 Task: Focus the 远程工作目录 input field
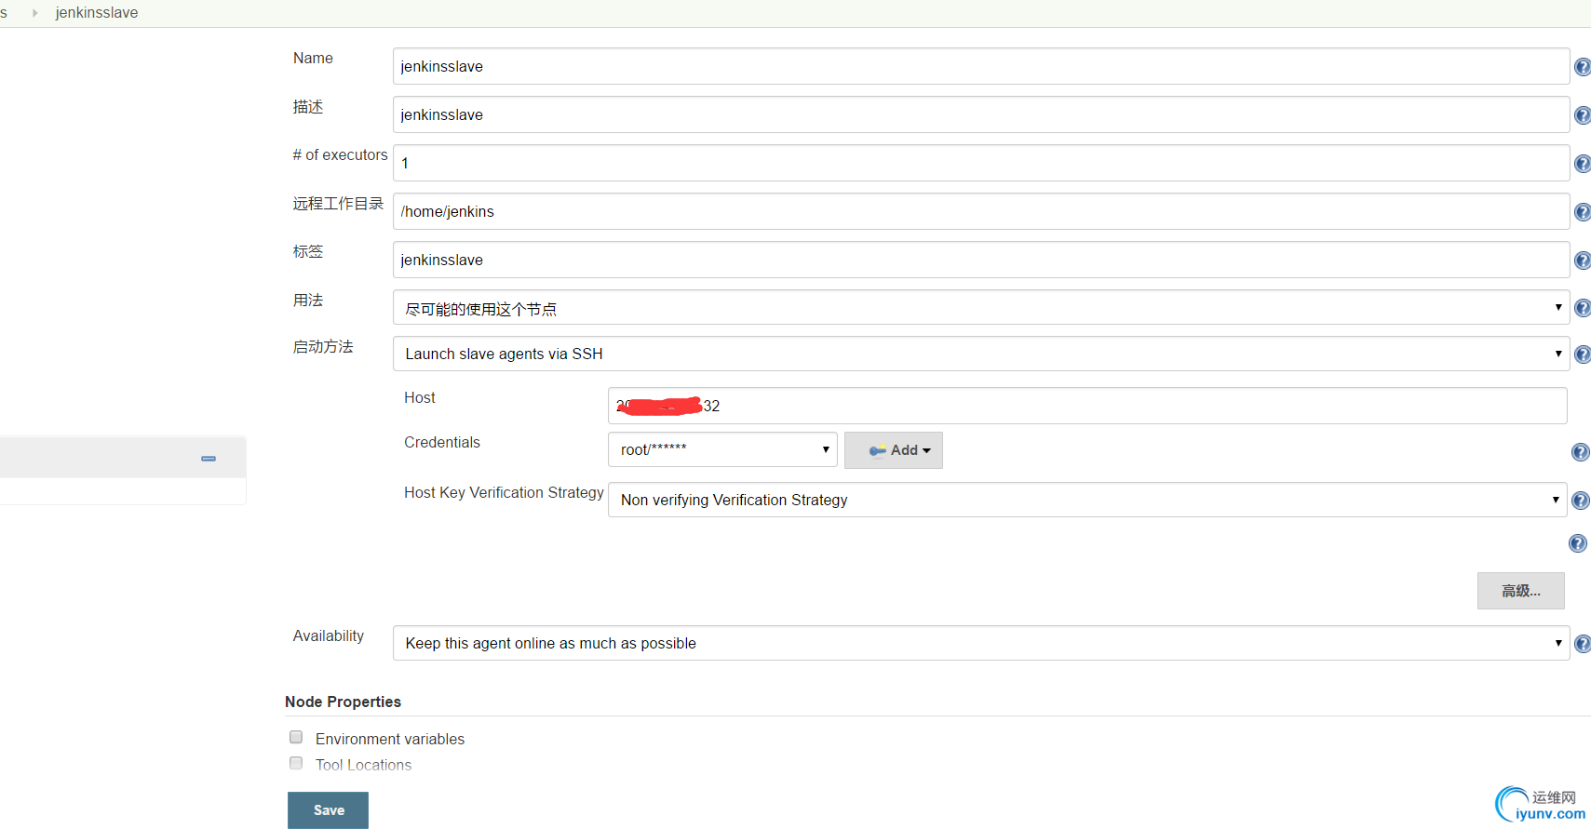click(x=981, y=211)
